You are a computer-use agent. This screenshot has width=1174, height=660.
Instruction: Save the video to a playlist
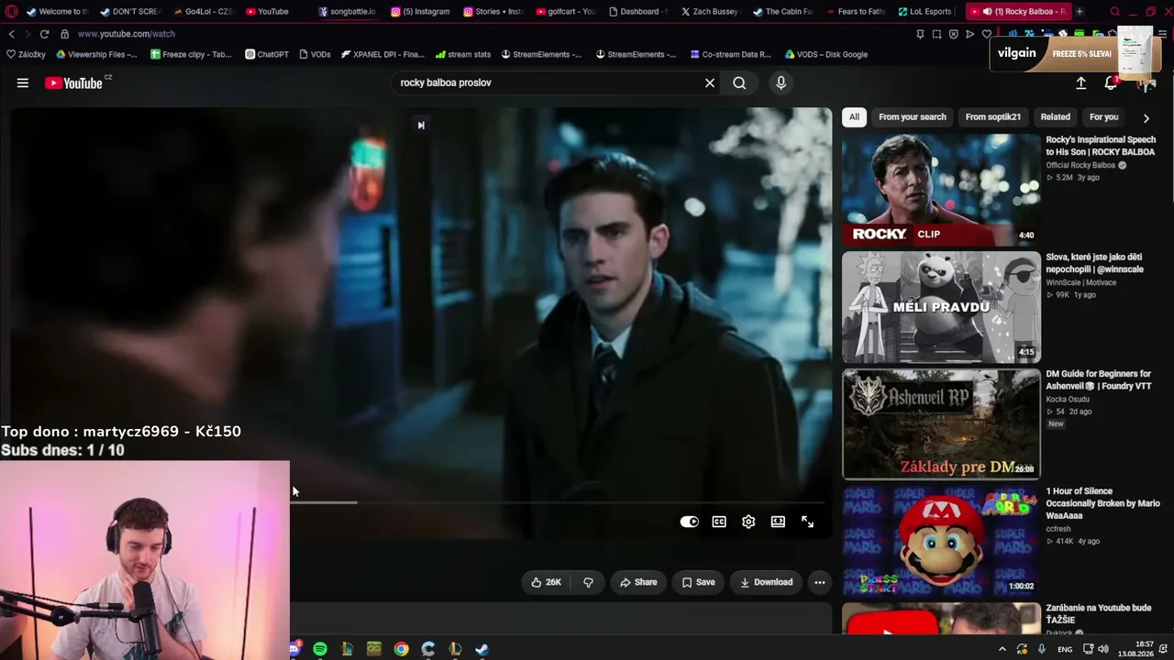point(698,582)
